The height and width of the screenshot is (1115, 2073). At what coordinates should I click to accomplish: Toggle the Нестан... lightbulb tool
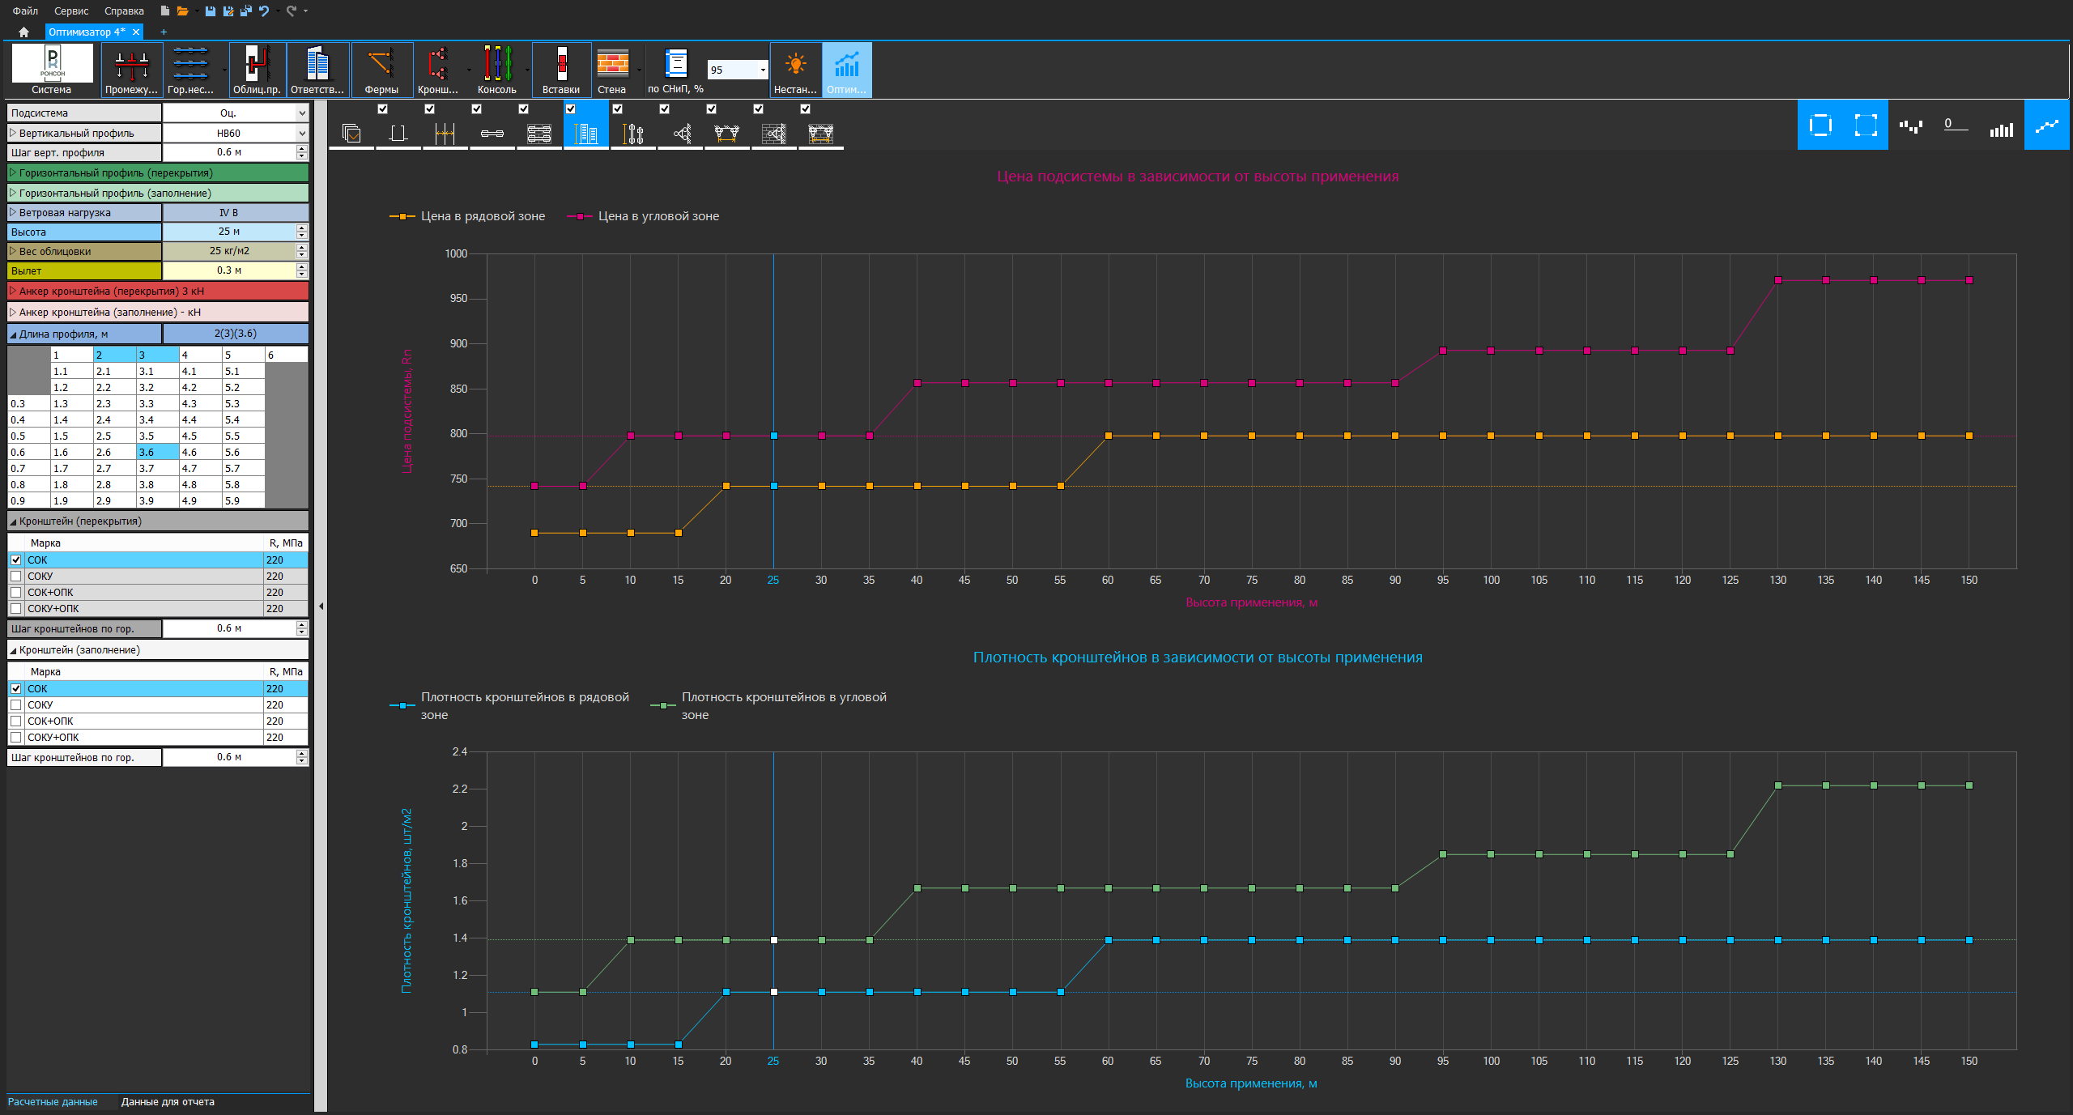[795, 70]
